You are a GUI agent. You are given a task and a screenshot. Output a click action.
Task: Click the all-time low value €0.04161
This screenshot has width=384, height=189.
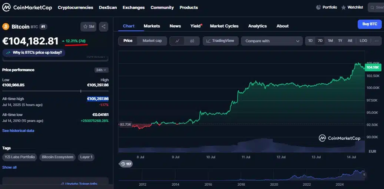pos(100,115)
